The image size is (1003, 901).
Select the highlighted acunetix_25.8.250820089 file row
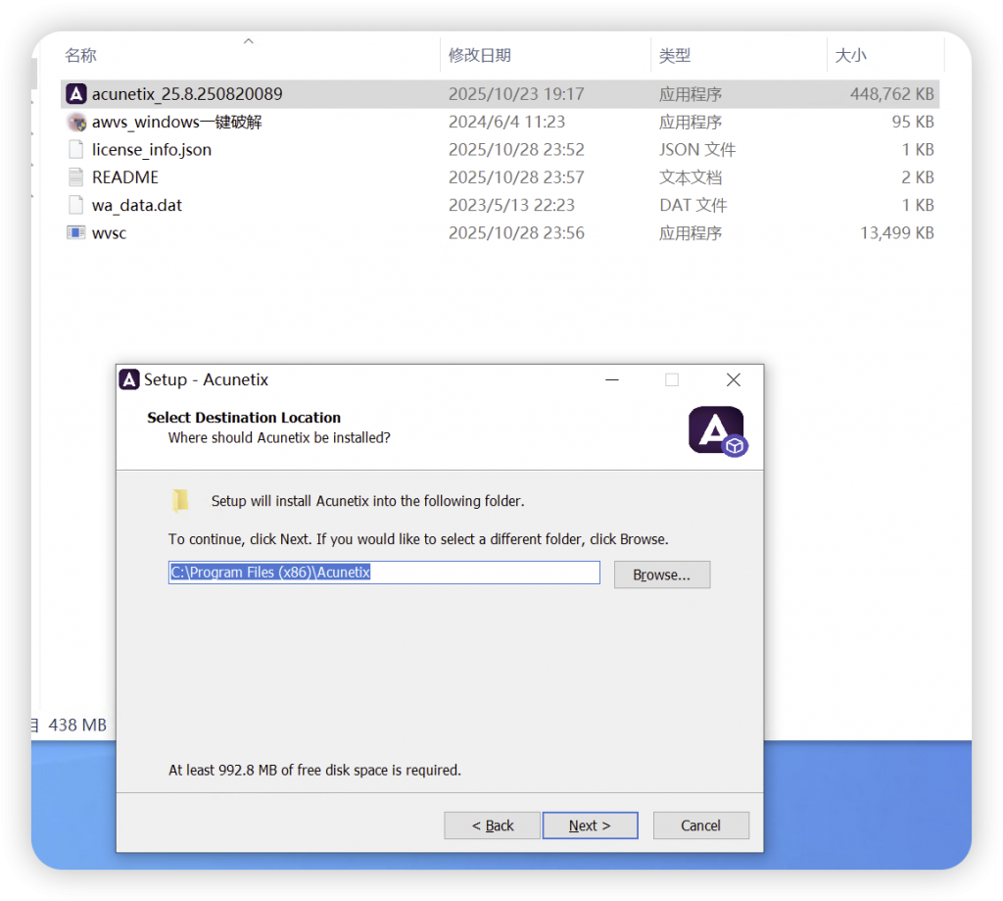click(294, 93)
